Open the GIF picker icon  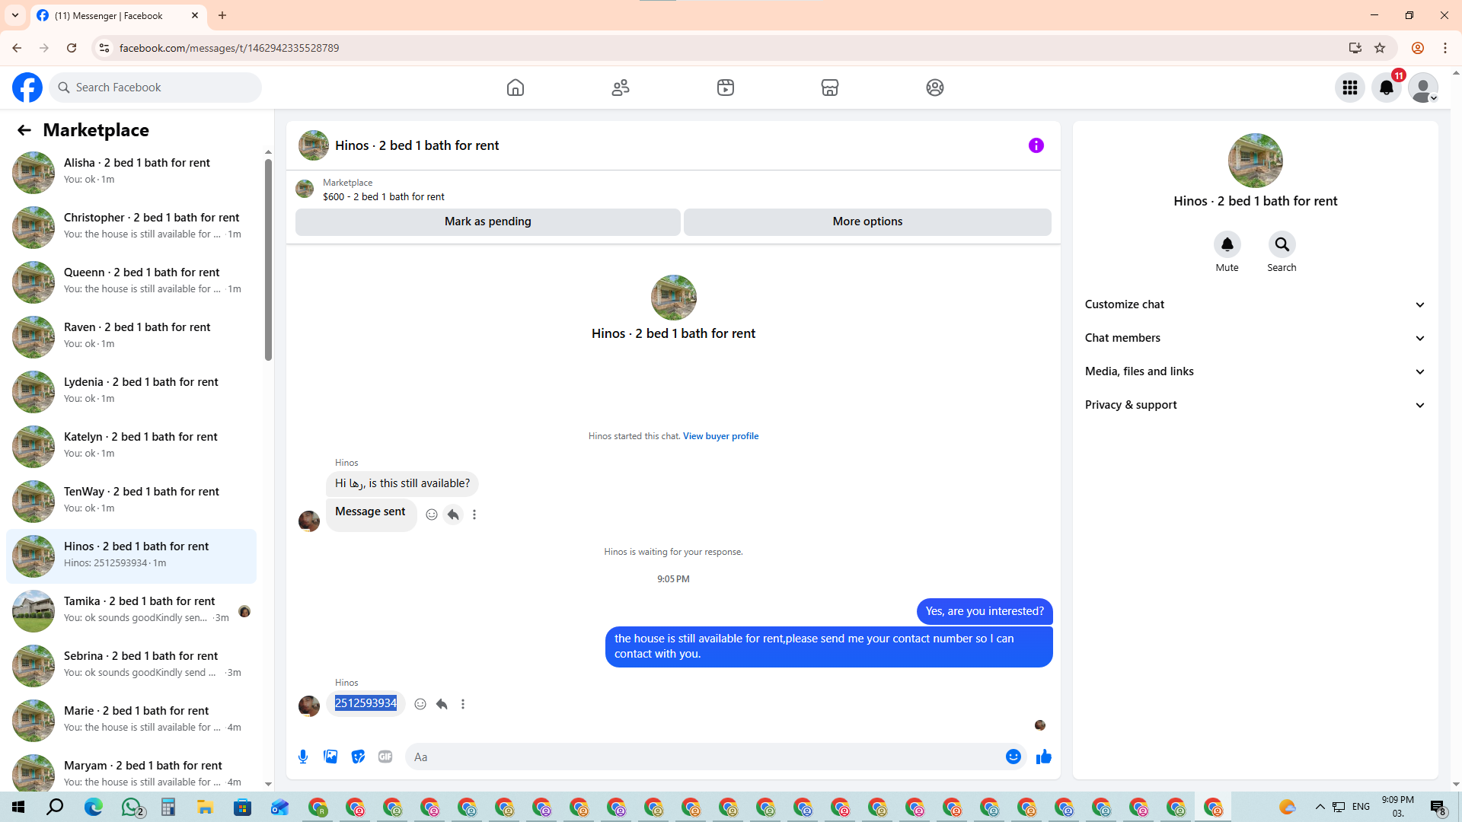click(385, 757)
